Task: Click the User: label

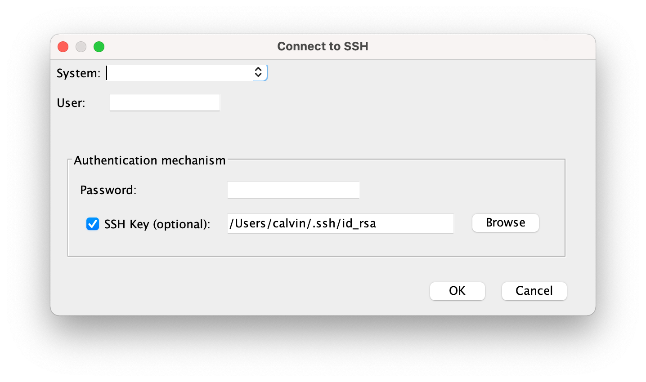Action: (x=71, y=103)
